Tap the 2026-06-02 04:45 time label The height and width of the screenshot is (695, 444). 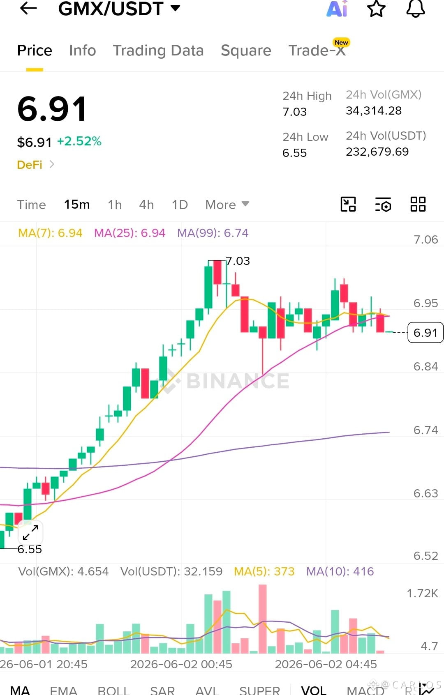[x=326, y=664]
